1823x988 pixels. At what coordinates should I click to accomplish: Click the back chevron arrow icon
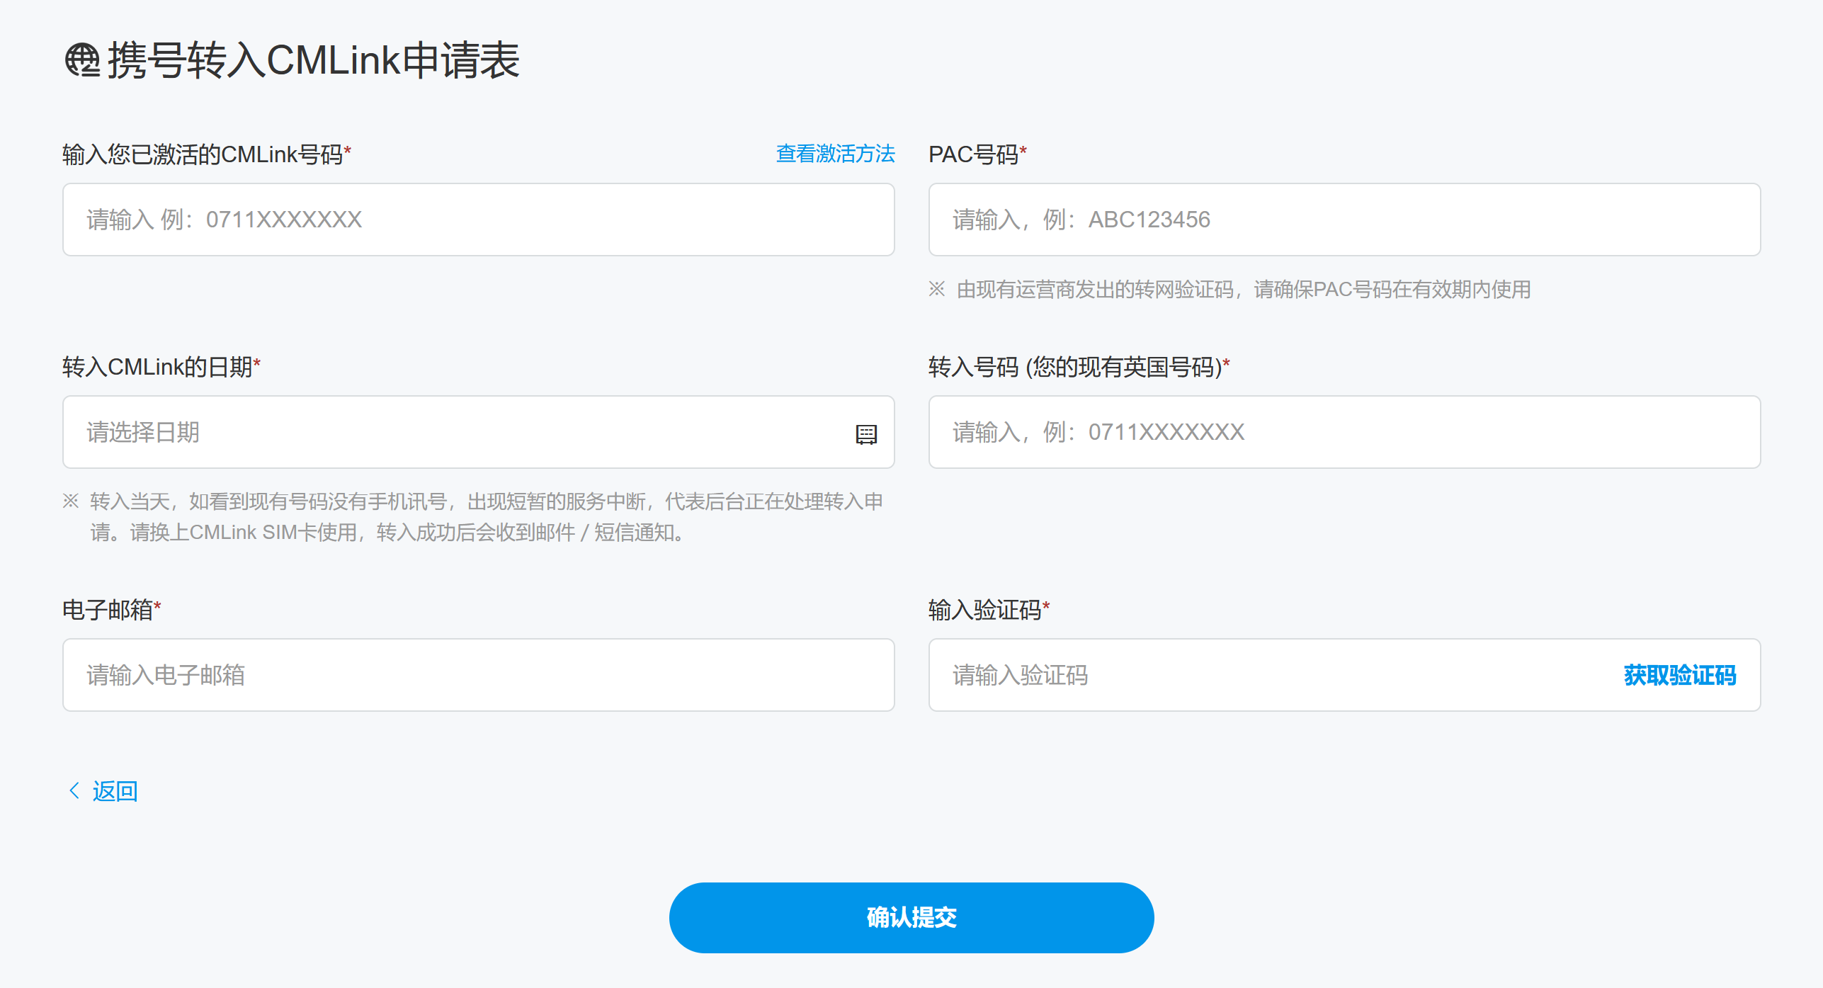pos(74,790)
